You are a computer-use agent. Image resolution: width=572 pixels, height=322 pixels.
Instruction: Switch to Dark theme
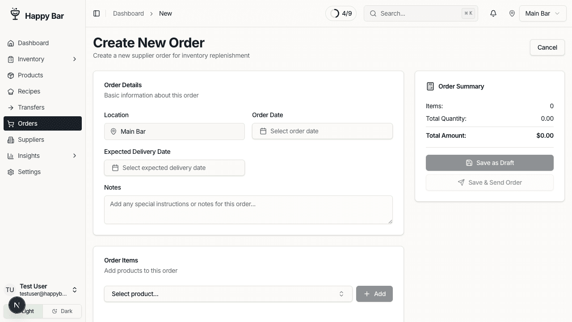point(62,311)
